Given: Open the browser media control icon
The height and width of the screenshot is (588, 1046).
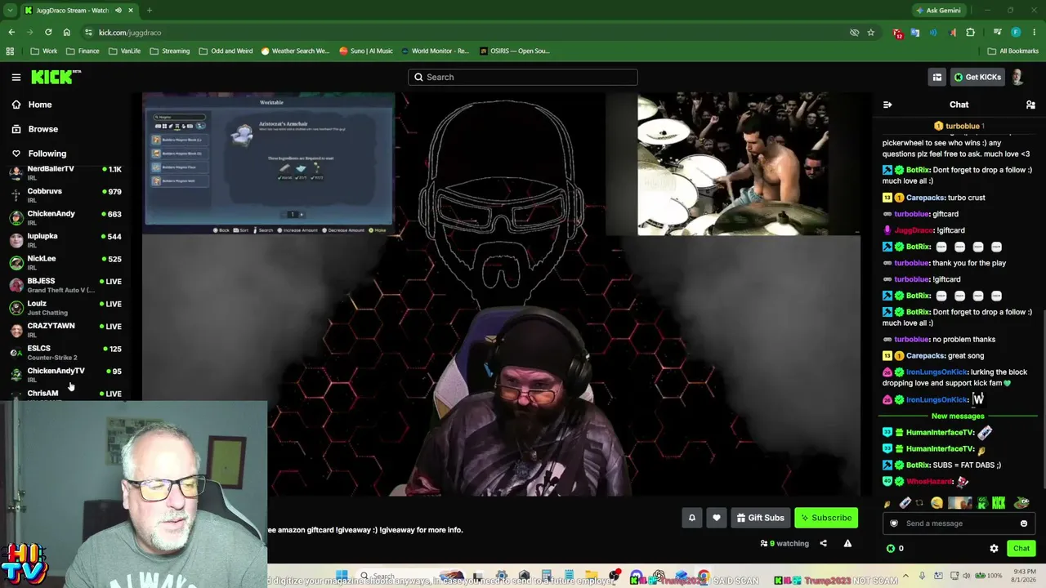Looking at the screenshot, I should [x=998, y=33].
